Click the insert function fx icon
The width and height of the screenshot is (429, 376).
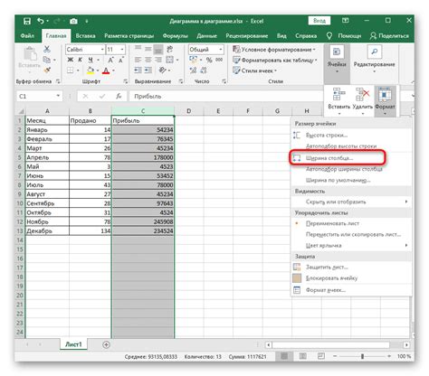tap(119, 96)
